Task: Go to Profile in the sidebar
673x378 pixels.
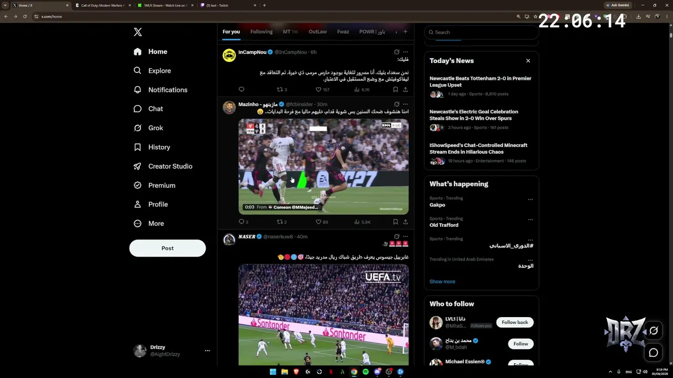Action: [x=150, y=204]
